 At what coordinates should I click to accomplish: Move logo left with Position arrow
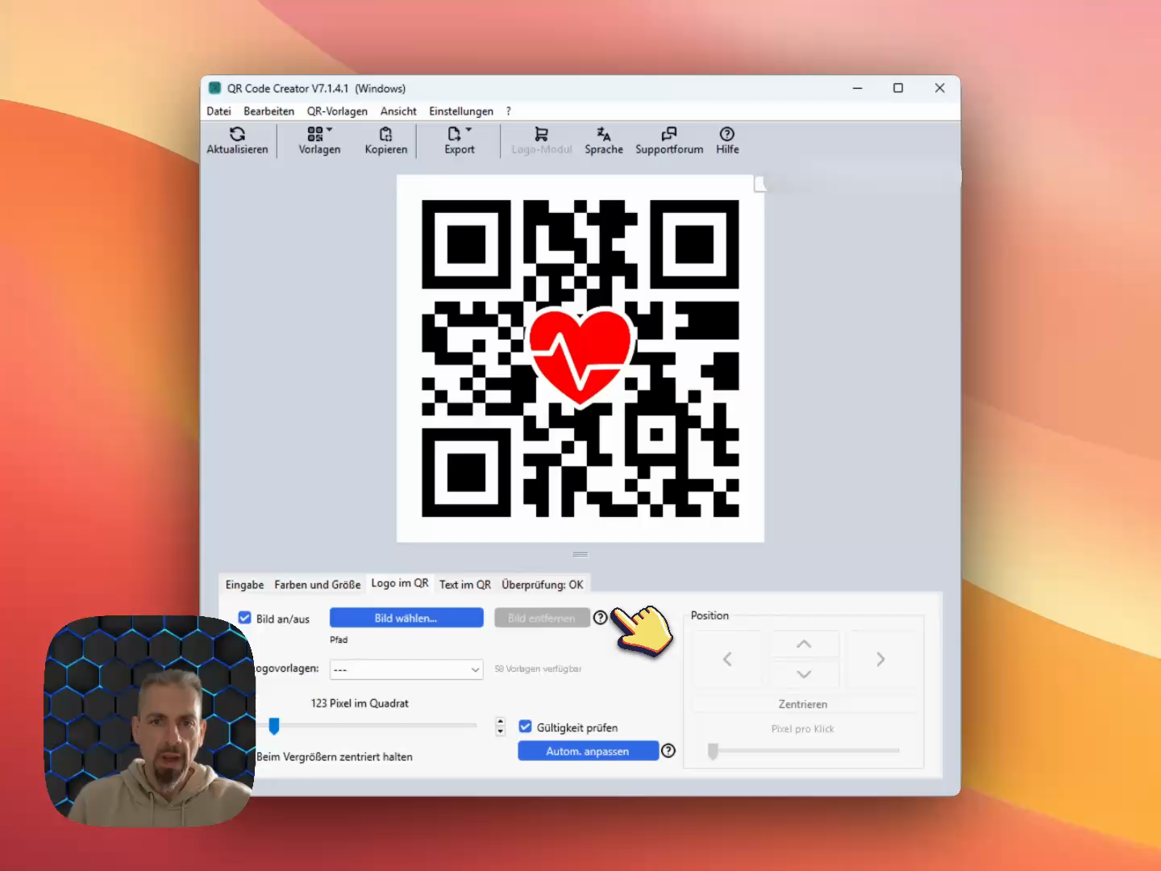click(x=727, y=659)
